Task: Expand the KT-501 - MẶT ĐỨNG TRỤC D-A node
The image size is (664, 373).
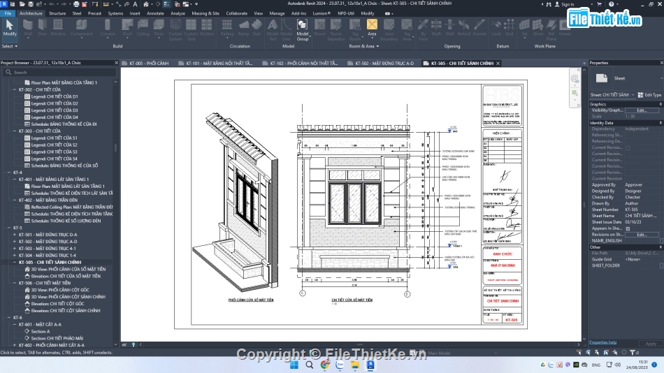Action: pyautogui.click(x=15, y=235)
